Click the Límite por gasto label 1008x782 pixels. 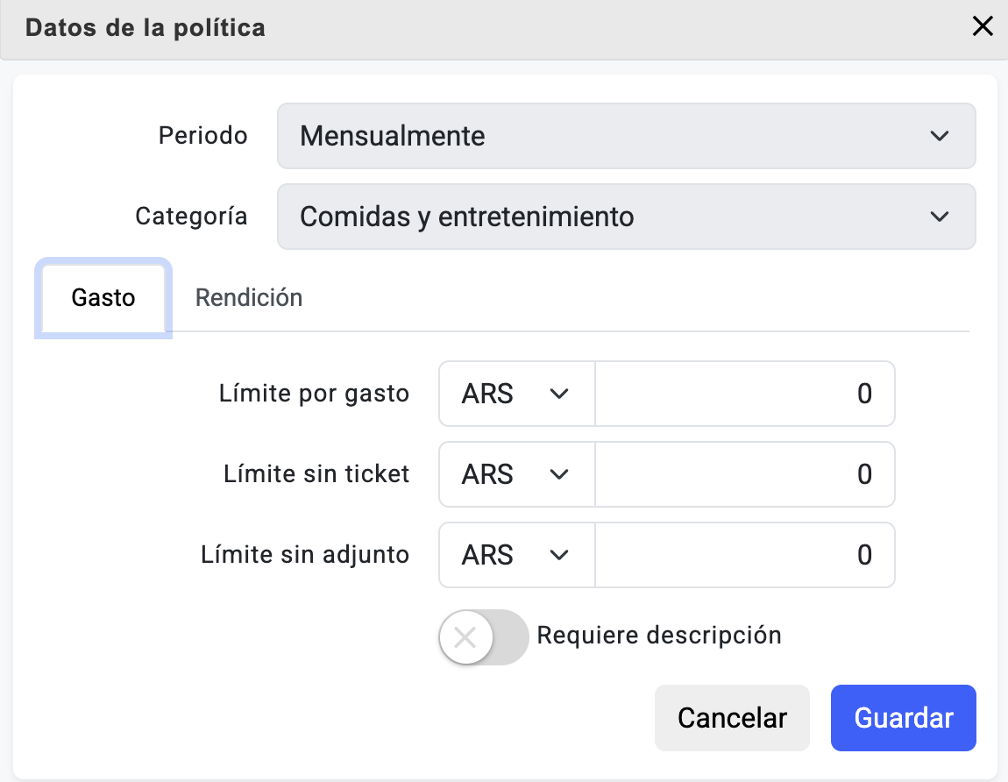pyautogui.click(x=314, y=394)
